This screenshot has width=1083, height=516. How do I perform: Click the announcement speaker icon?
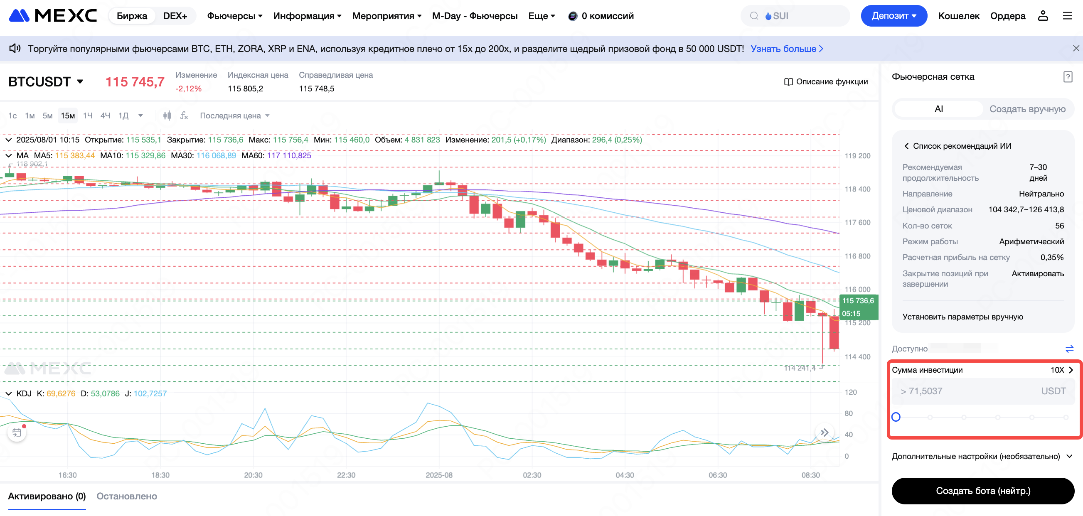click(15, 48)
